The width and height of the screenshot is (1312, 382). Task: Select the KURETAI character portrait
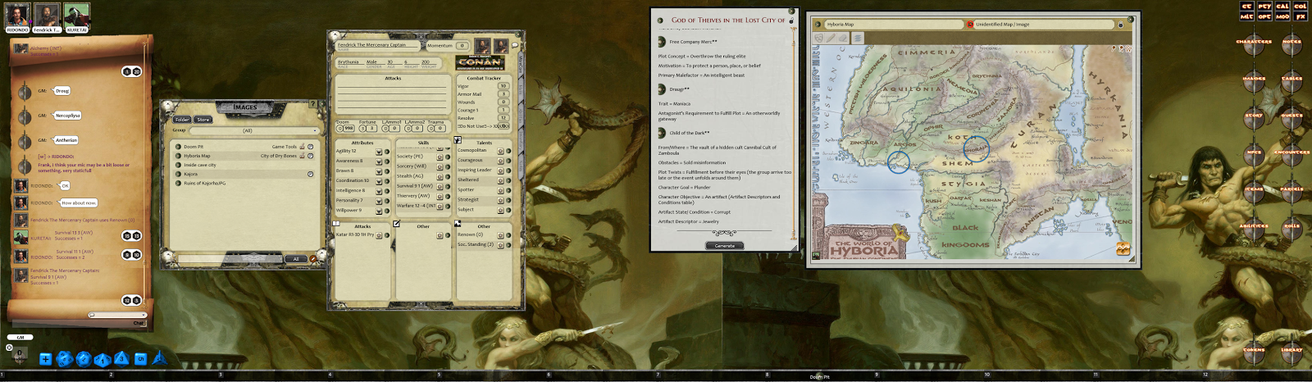77,15
